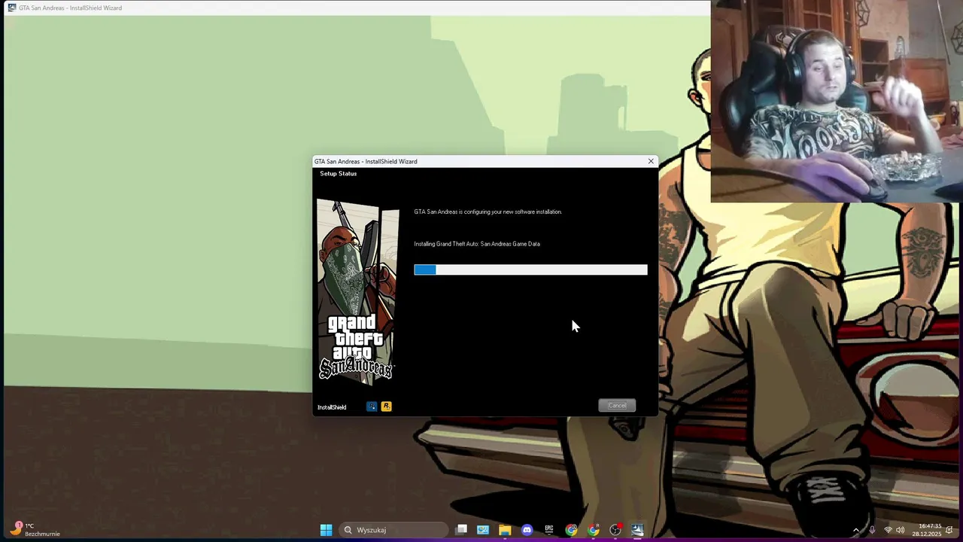Open the clock showing 28.12.2025
The image size is (963, 542).
pos(927,530)
